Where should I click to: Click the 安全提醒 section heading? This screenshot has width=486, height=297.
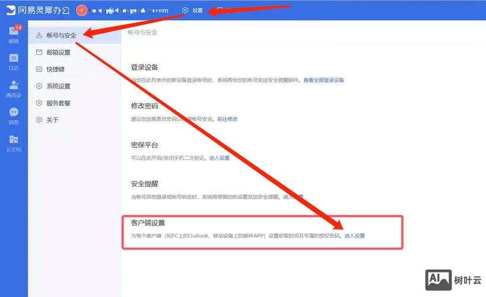(144, 184)
